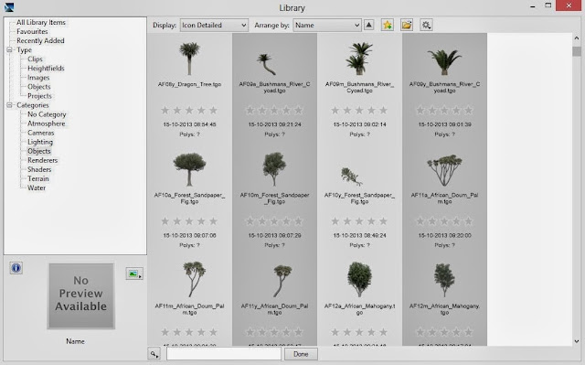Open the library settings gear icon

426,25
